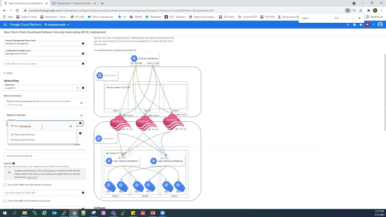Open Chrome extensions puzzle icon
Viewport: 386px width, 217px height.
369,11
